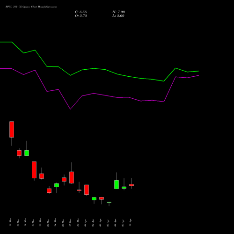The height and width of the screenshot is (234, 234).
Task: Select the red candle for 20 Mar
Action: point(42,176)
